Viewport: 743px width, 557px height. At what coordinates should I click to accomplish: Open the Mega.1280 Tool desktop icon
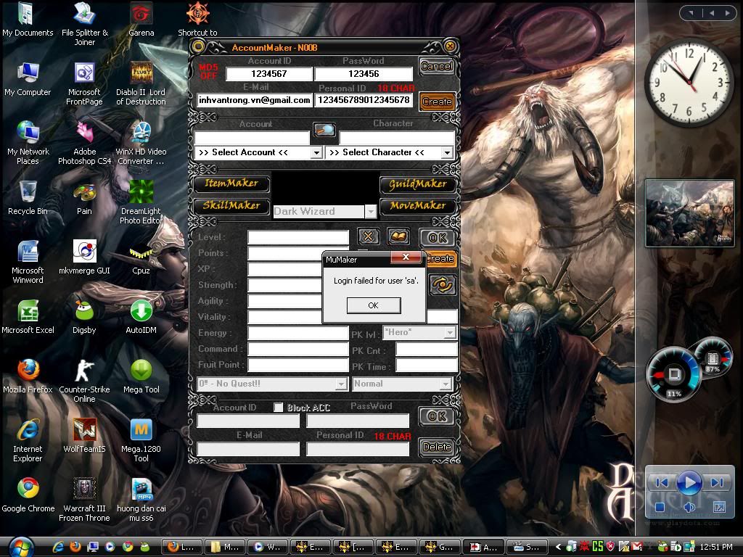pyautogui.click(x=141, y=440)
